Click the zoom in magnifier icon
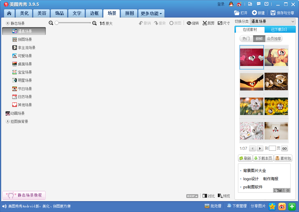 coord(94,23)
